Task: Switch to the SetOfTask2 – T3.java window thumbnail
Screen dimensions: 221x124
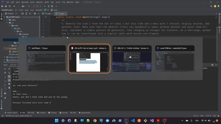Action: point(46,59)
